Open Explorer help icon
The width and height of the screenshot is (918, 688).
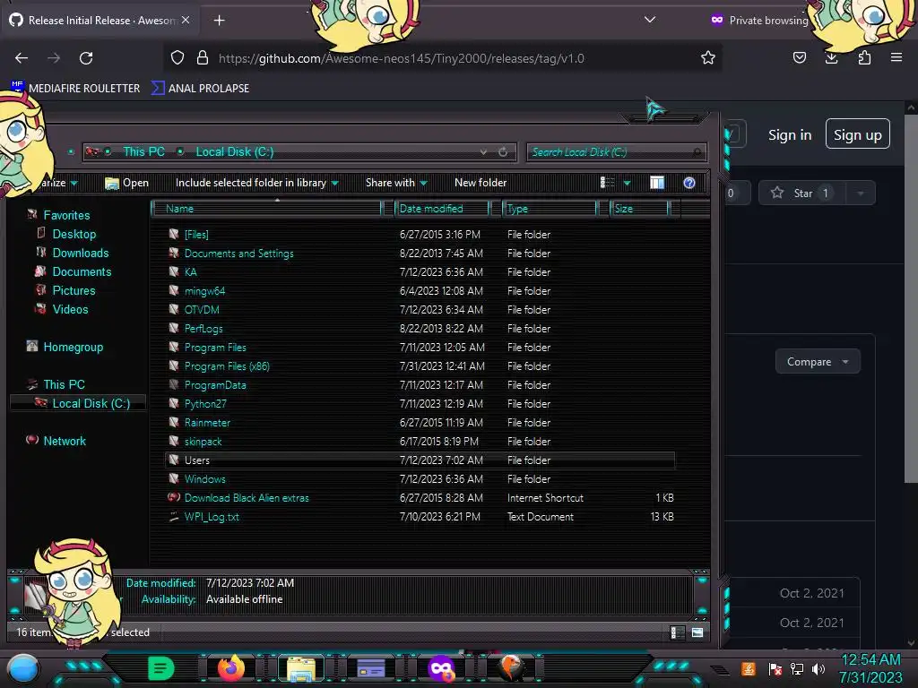coord(689,183)
